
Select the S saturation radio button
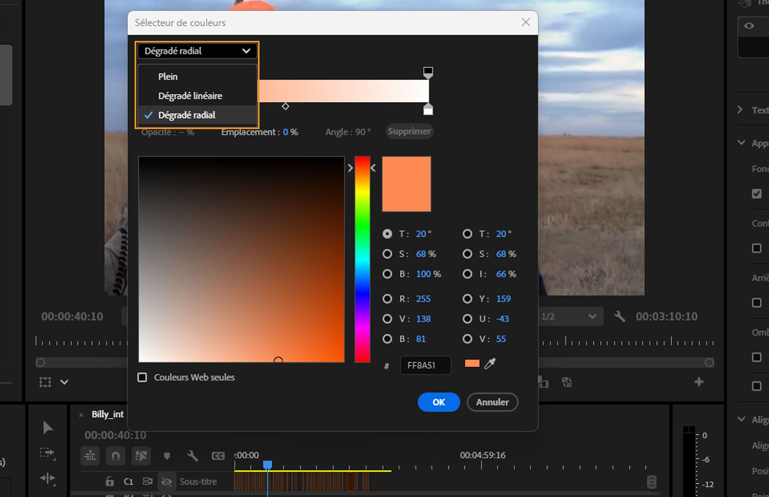[387, 254]
